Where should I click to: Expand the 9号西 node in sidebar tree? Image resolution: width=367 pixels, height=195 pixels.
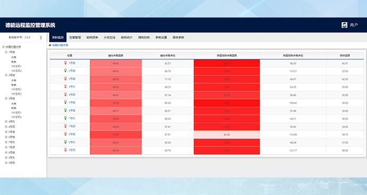(x=6, y=163)
